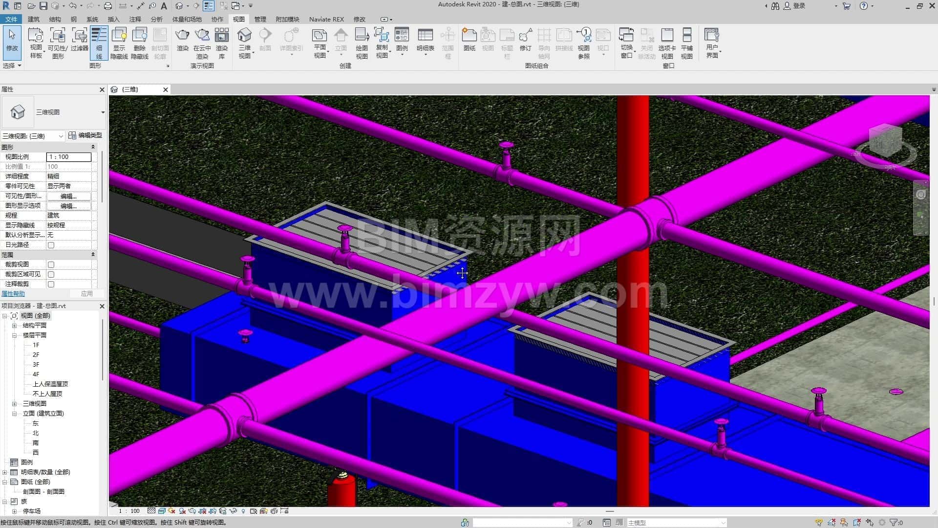938x528 pixels.
Task: Click the Duplicate View tool
Action: click(x=382, y=43)
